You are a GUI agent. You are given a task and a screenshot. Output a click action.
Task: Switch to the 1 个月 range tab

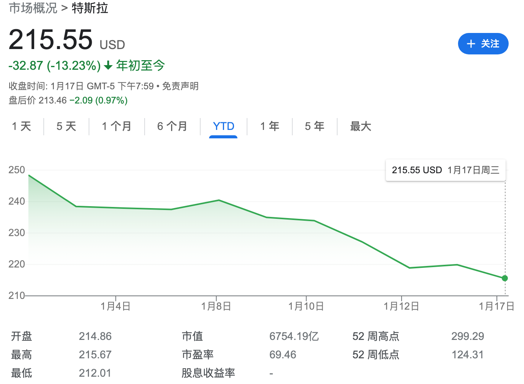coord(117,126)
